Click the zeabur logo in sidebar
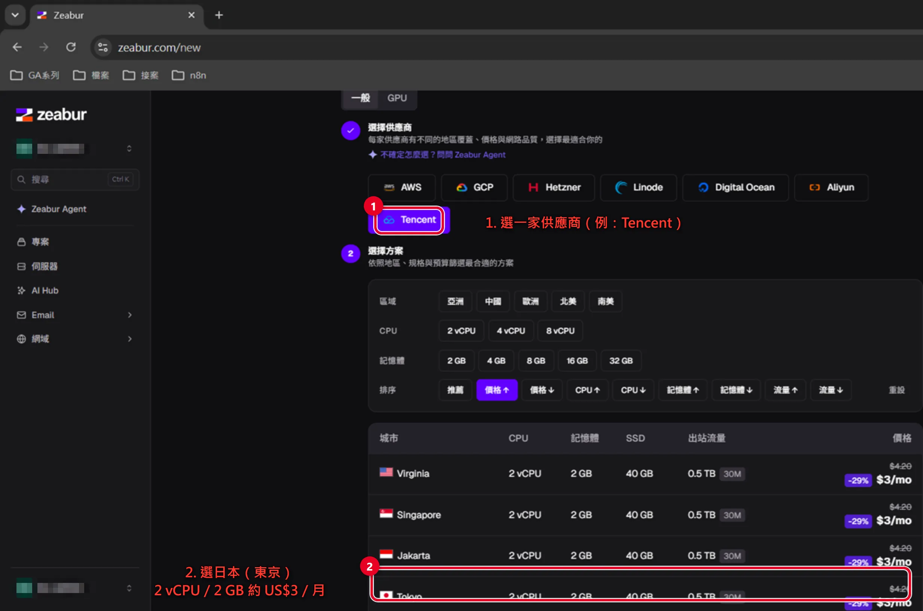The height and width of the screenshot is (611, 923). tap(51, 115)
